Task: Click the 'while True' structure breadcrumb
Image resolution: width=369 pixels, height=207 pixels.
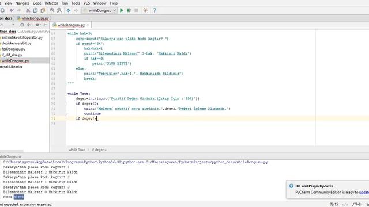Action: click(77, 149)
